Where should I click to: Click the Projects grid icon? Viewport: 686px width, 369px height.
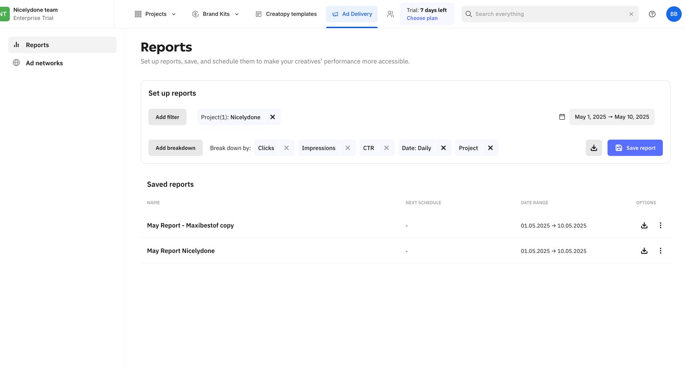pyautogui.click(x=138, y=14)
